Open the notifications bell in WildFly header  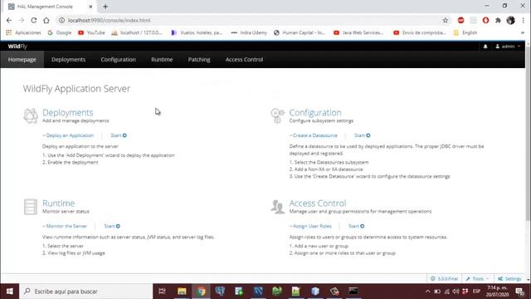coord(485,47)
